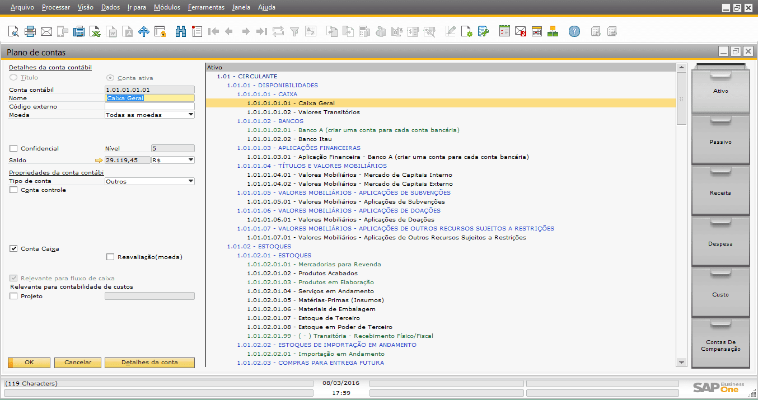
Task: Uncheck the Conta Caixa checkbox
Action: (13, 248)
